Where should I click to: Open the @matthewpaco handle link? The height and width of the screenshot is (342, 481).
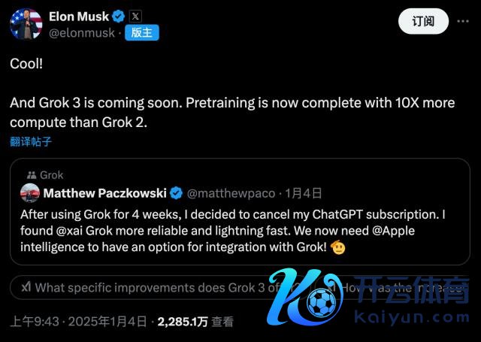(x=228, y=193)
